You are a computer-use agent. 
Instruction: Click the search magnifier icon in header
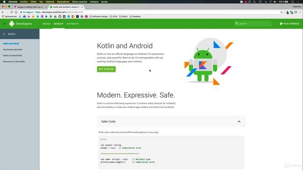click(x=237, y=24)
